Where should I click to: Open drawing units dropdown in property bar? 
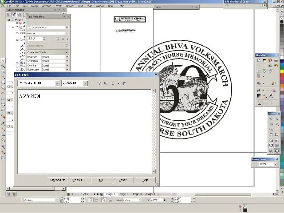click(140, 200)
